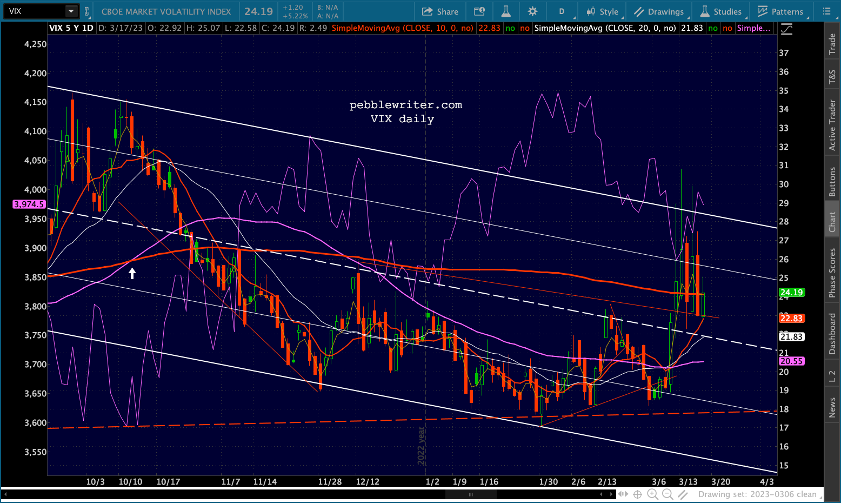Viewport: 841px width, 503px height.
Task: Open the Drawings menu
Action: 659,11
